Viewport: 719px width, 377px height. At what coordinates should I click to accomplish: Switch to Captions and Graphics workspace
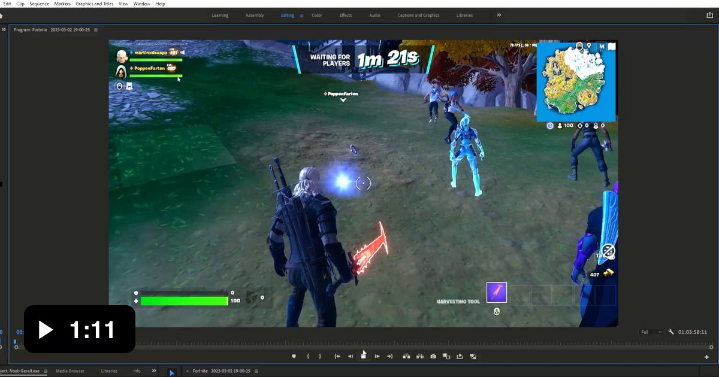click(x=418, y=15)
